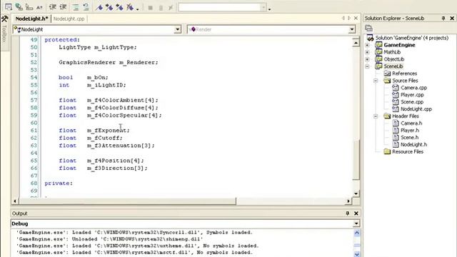457x257 pixels.
Task: Expand the MathLib project node
Action: click(367, 52)
